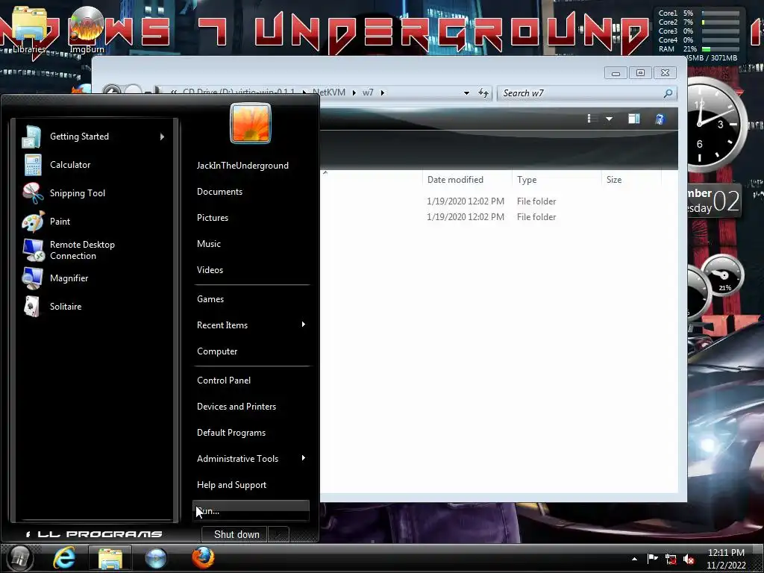The image size is (764, 573).
Task: Click the Explorer refresh button
Action: pos(483,93)
